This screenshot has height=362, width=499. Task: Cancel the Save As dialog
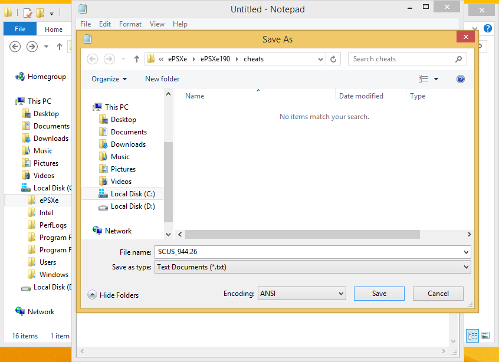(x=438, y=293)
